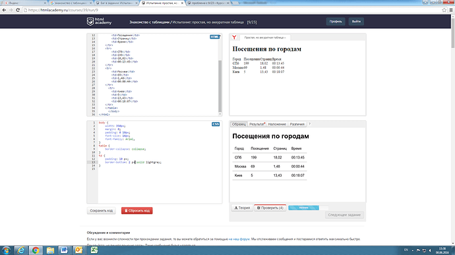This screenshot has width=455, height=255.
Task: Click the Москва td line in HTML editor
Action: tap(123, 72)
